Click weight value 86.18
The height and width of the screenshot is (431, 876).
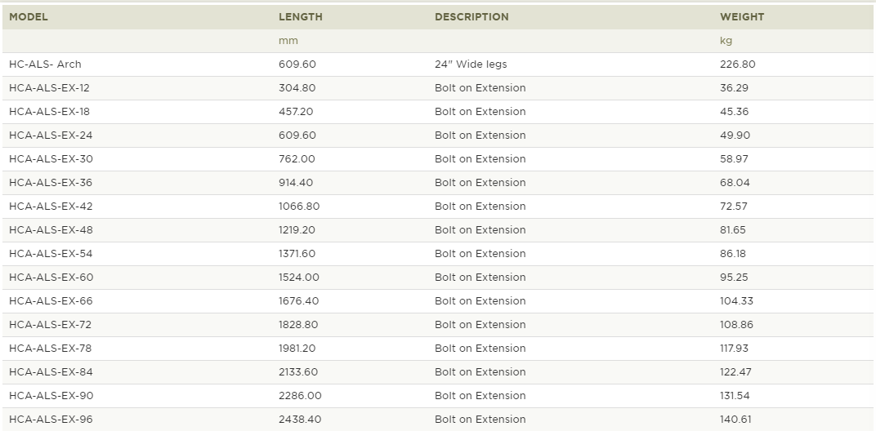(x=732, y=254)
